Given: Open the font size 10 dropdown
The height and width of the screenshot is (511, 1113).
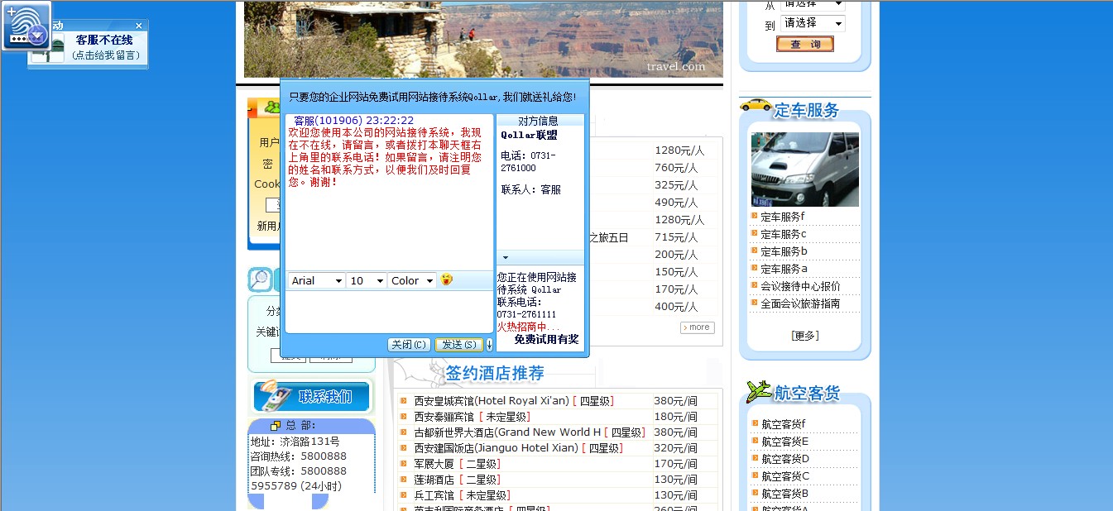Looking at the screenshot, I should (367, 281).
